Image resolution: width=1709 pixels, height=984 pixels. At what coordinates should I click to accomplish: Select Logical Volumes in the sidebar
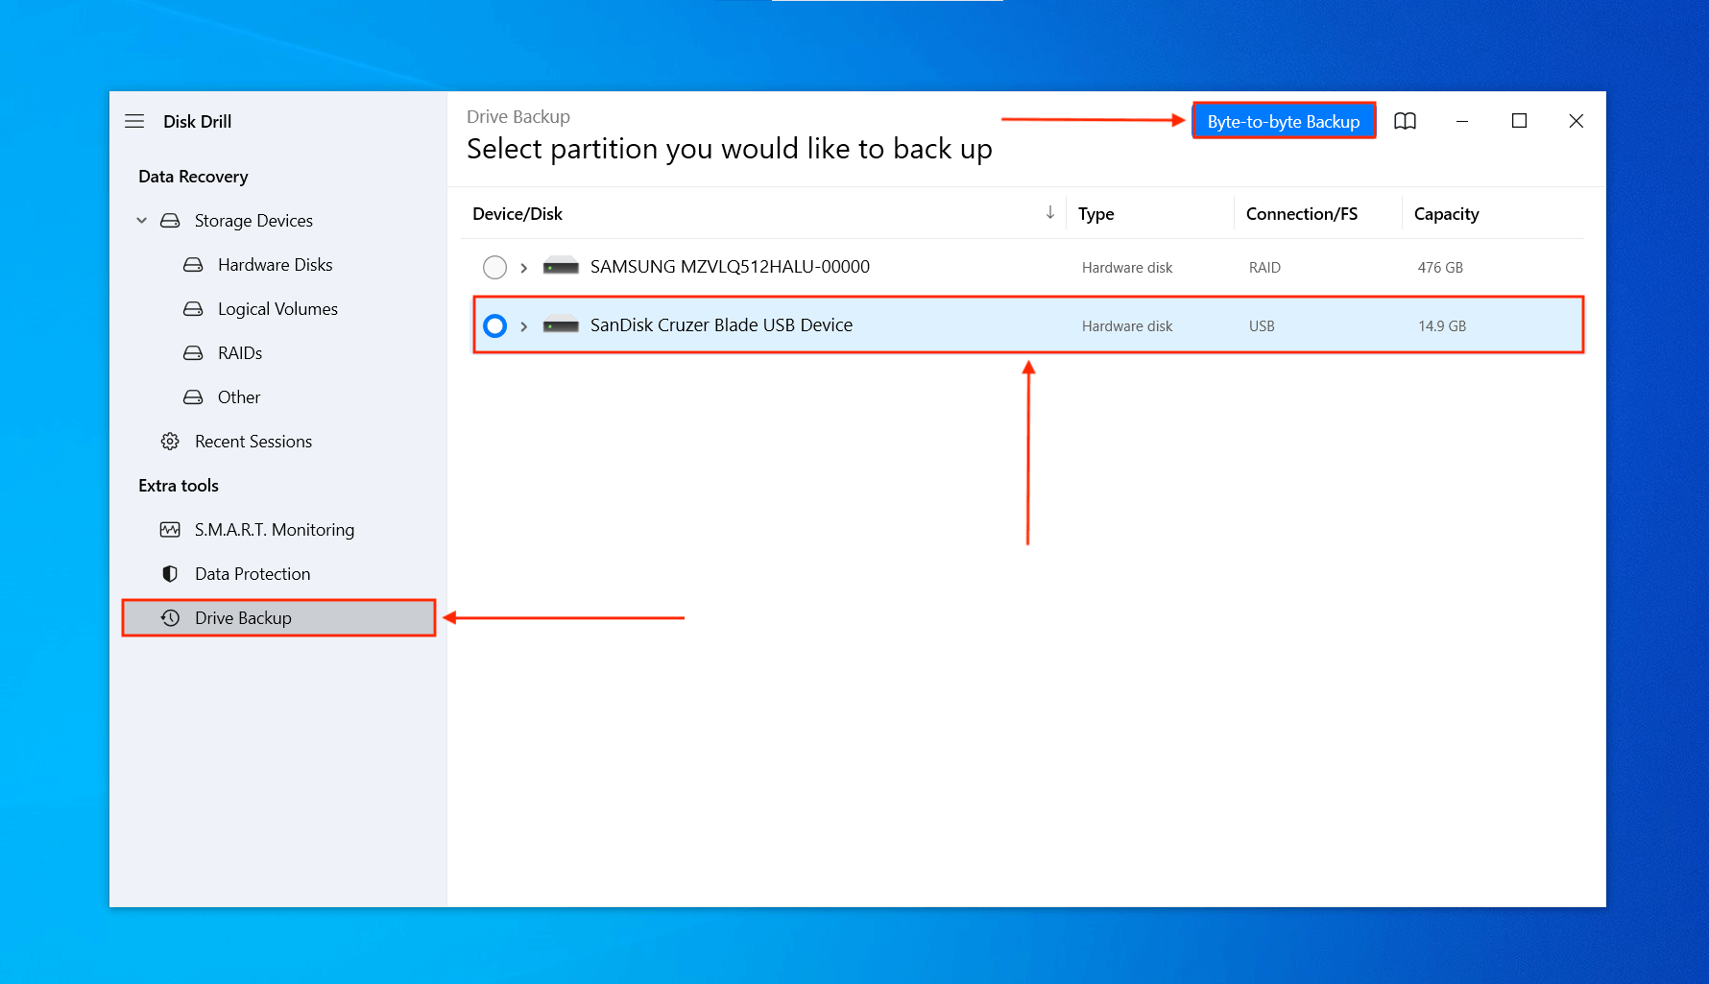click(277, 308)
